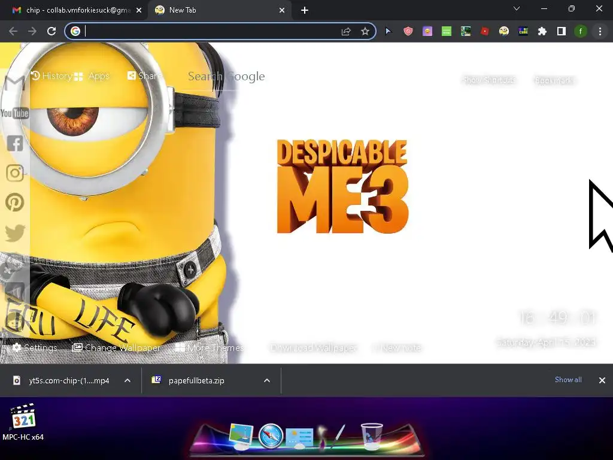Open the purple smiley extension
The width and height of the screenshot is (613, 460).
tap(427, 31)
